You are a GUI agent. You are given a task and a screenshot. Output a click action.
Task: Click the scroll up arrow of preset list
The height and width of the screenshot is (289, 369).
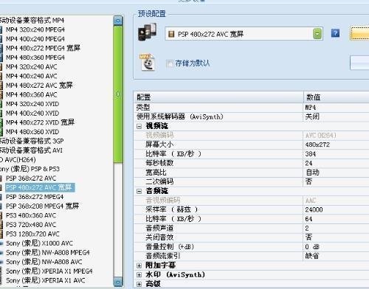point(118,21)
